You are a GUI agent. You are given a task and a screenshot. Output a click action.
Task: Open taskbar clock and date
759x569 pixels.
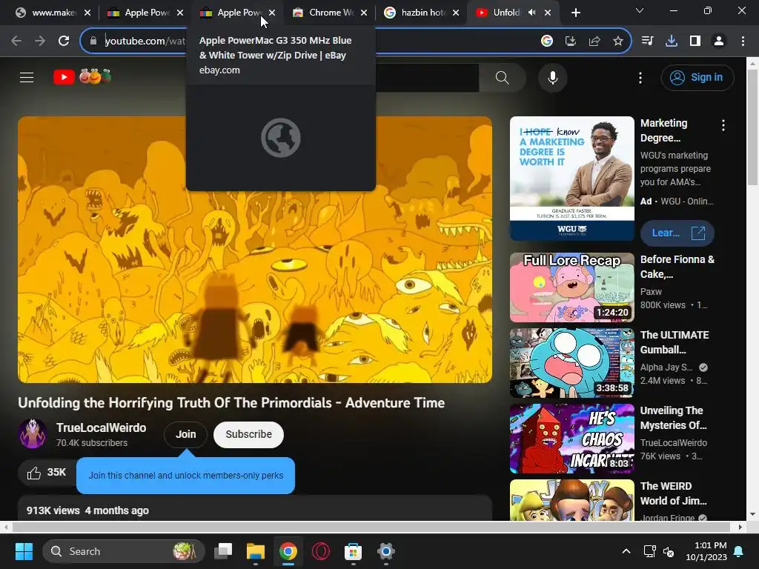click(x=706, y=551)
